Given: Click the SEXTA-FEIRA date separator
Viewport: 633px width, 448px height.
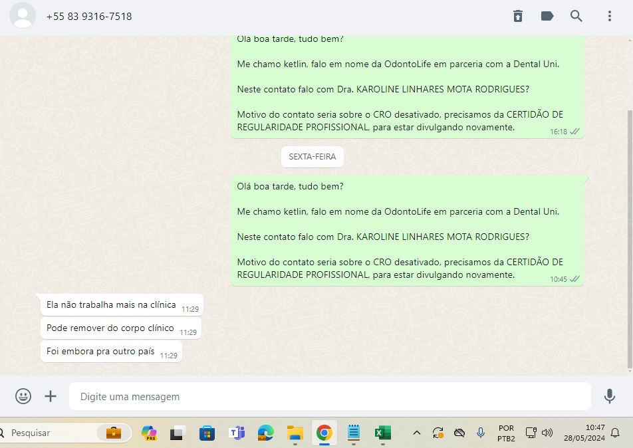Looking at the screenshot, I should click(313, 157).
